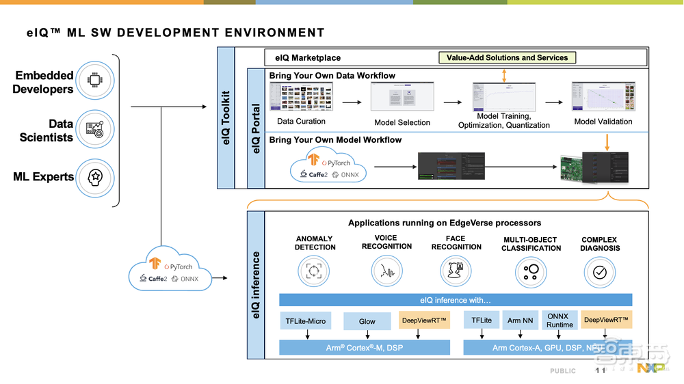
Task: Click the ONNX Runtime box
Action: click(x=560, y=320)
